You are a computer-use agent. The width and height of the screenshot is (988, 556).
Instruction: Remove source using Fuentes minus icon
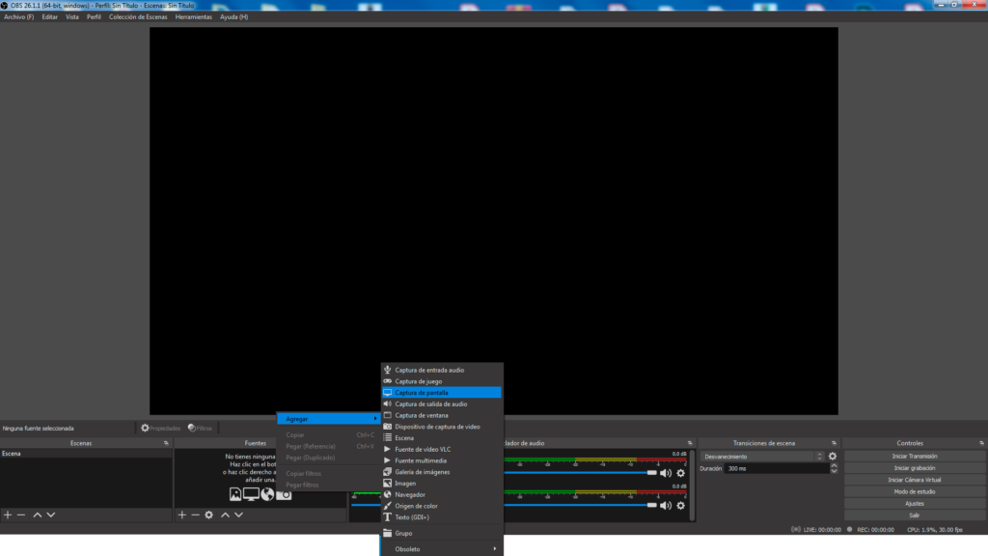click(x=195, y=515)
